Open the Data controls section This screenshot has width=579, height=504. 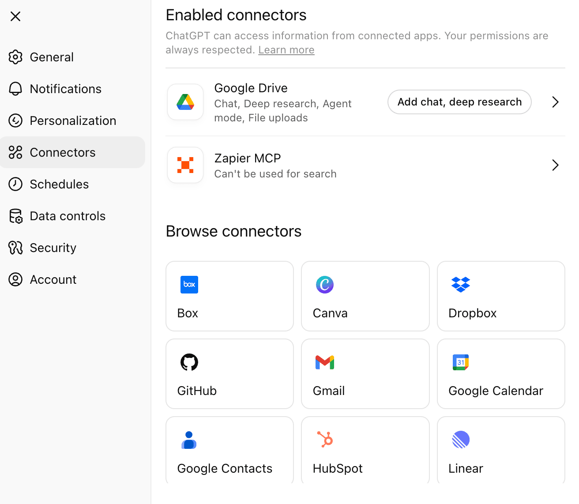pos(68,216)
